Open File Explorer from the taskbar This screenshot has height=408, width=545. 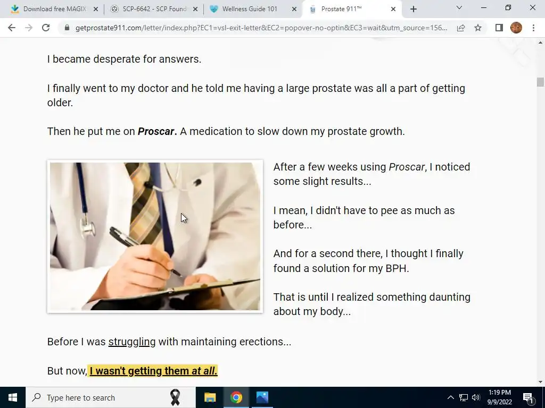coord(210,397)
